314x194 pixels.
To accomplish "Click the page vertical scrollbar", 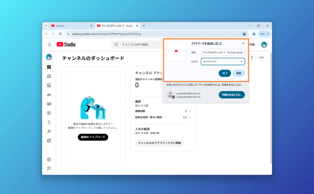I will [x=271, y=108].
